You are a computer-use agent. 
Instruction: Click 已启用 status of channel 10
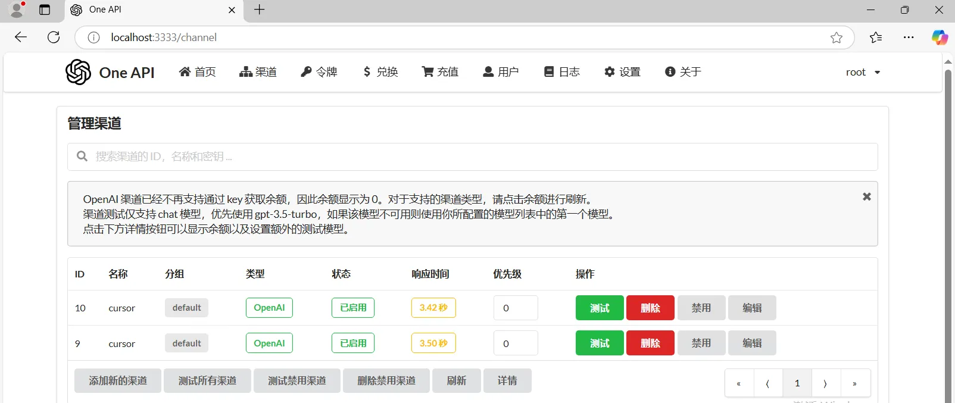pos(353,308)
